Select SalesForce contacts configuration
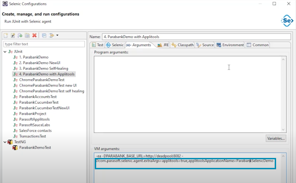 [x=35, y=130]
